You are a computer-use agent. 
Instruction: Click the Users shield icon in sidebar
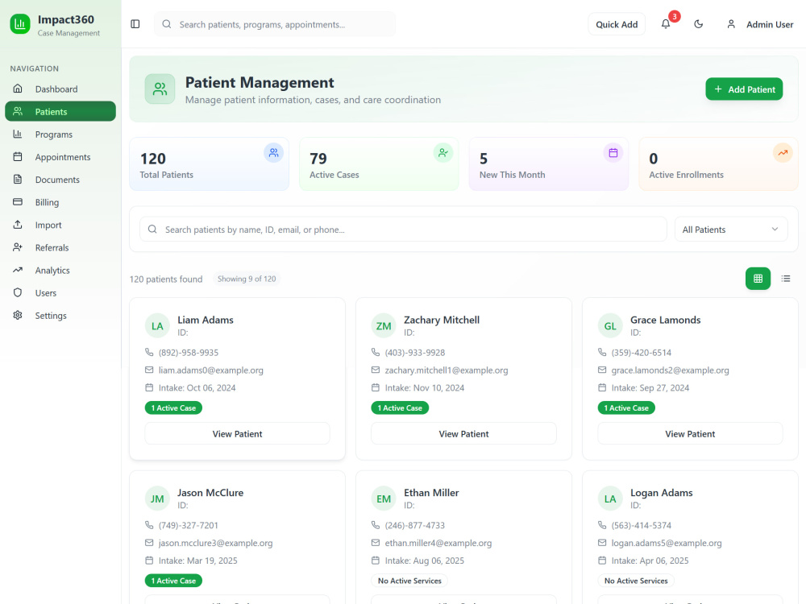(18, 292)
